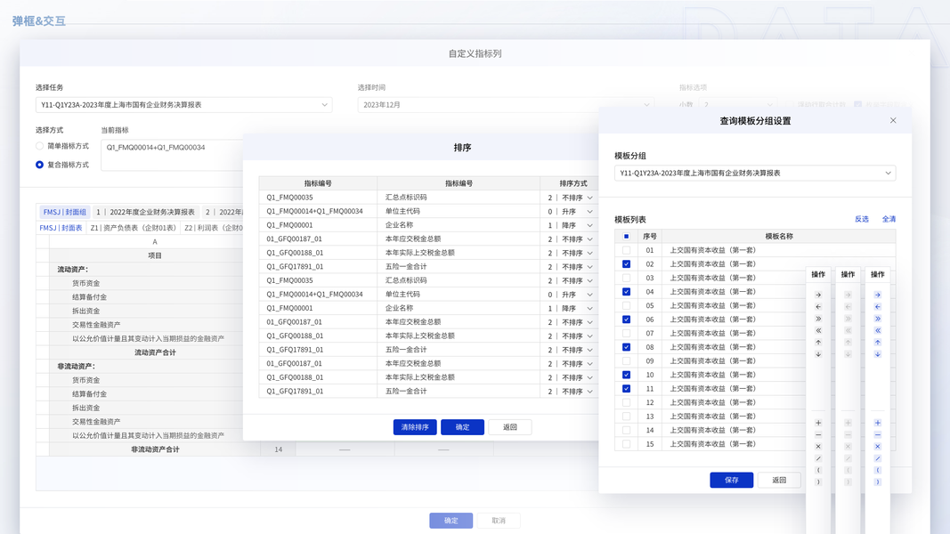Uncheck template row 04 checkbox
The height and width of the screenshot is (534, 950).
(626, 292)
